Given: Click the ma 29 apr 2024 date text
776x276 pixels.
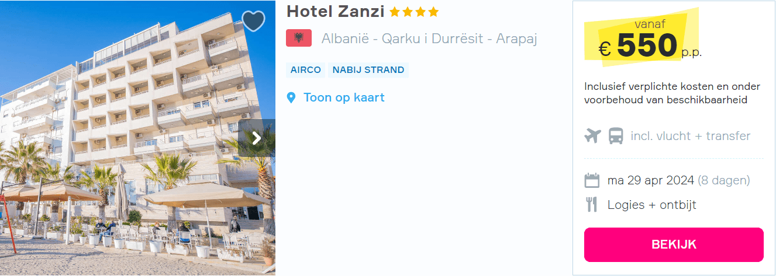Looking at the screenshot, I should (651, 180).
